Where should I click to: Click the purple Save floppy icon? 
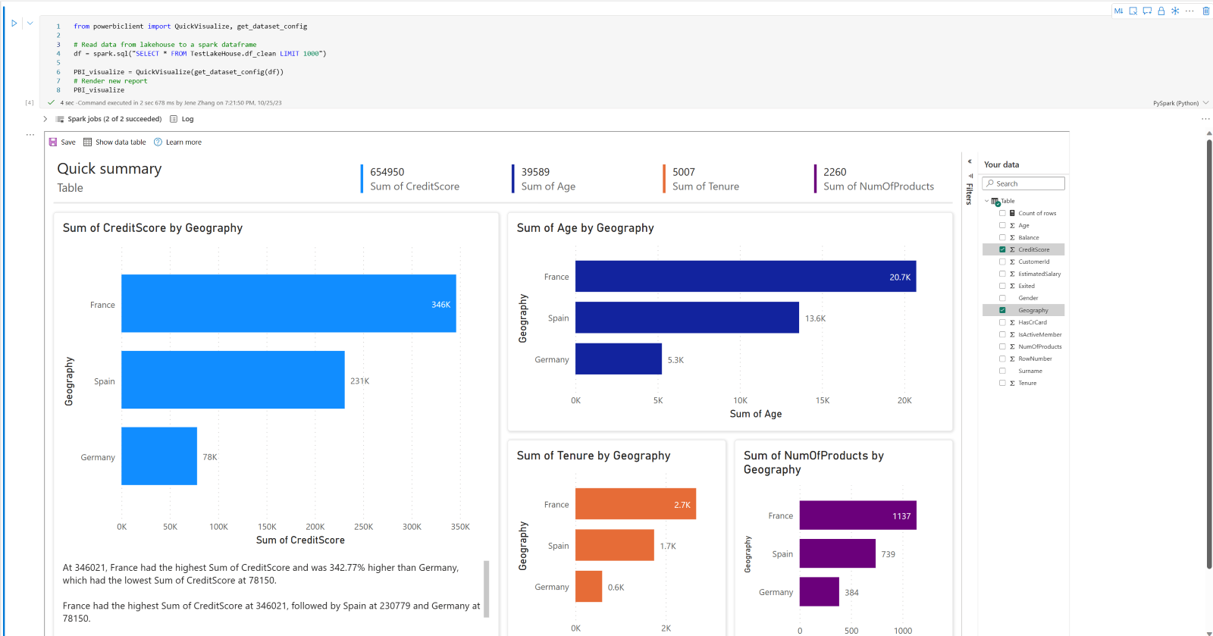click(53, 142)
